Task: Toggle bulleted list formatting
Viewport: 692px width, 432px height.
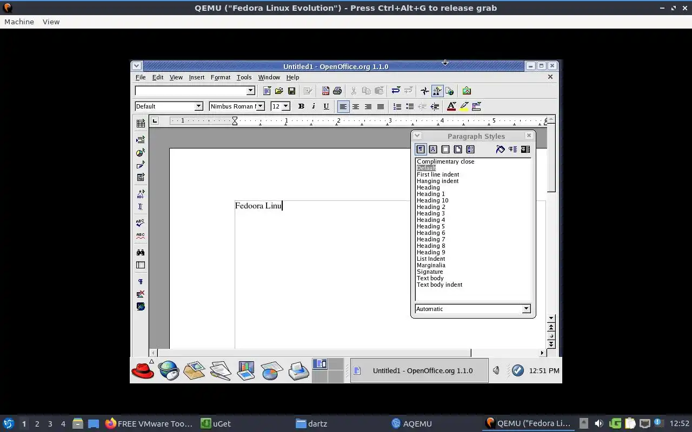Action: point(410,106)
